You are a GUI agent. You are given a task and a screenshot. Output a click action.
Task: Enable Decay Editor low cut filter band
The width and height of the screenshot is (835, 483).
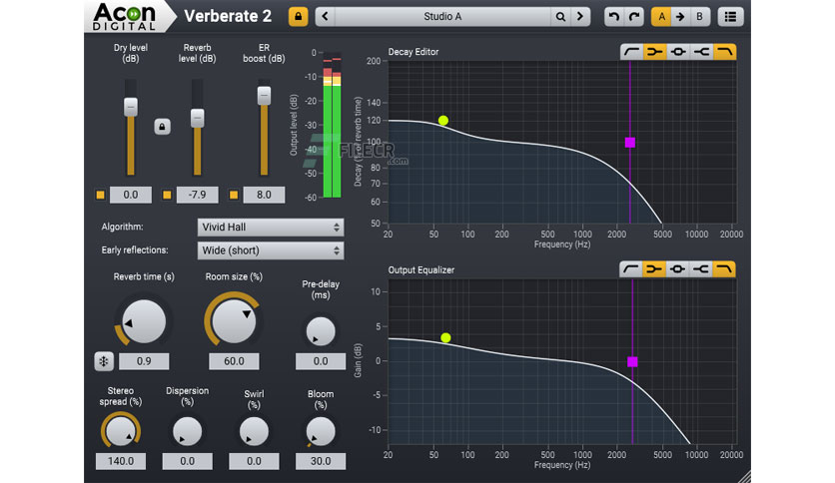[x=631, y=52]
